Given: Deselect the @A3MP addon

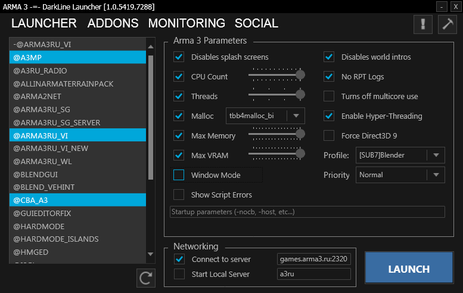Looking at the screenshot, I should [77, 57].
